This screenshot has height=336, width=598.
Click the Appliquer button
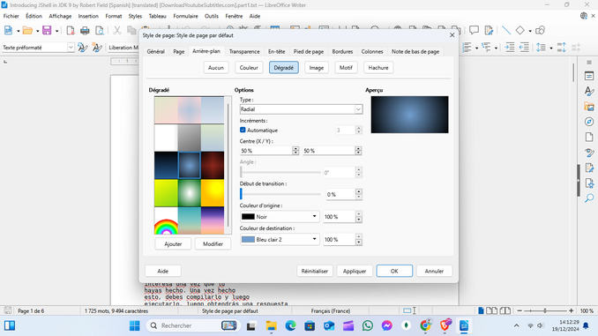pyautogui.click(x=355, y=271)
